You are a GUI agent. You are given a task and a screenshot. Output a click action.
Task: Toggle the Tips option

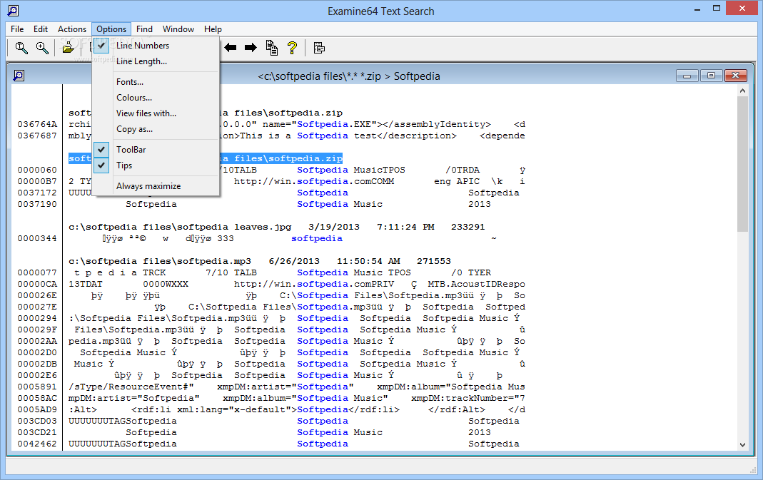pos(156,165)
